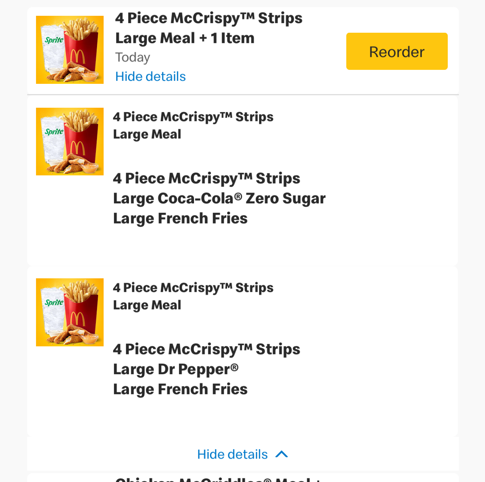Select Large Coca-Cola® Zero Sugar item

point(219,199)
